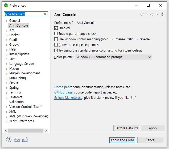Select the TextMate entry
Screen dimensions: 169x149
[x=16, y=97]
